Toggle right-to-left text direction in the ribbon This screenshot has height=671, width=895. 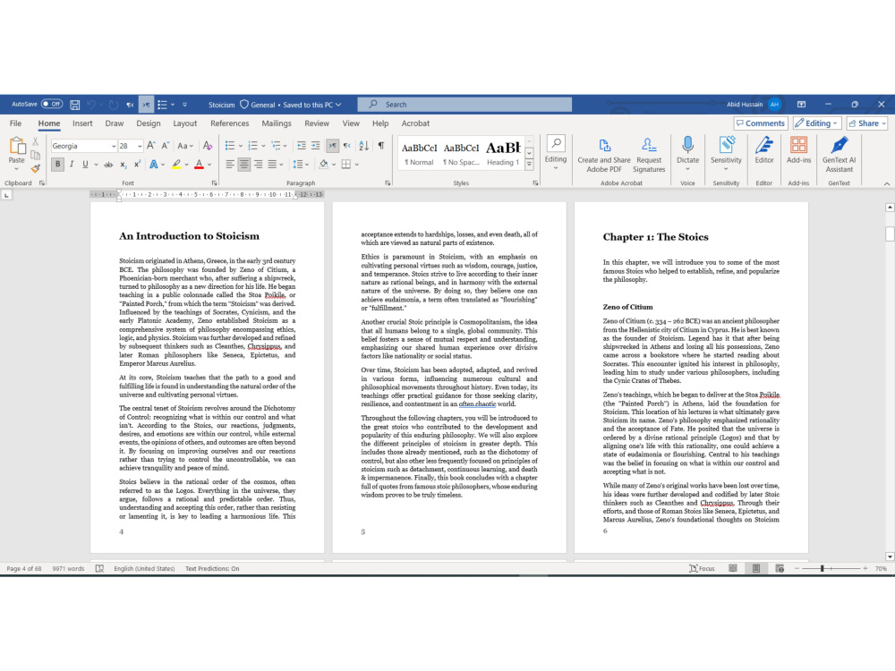pyautogui.click(x=346, y=146)
